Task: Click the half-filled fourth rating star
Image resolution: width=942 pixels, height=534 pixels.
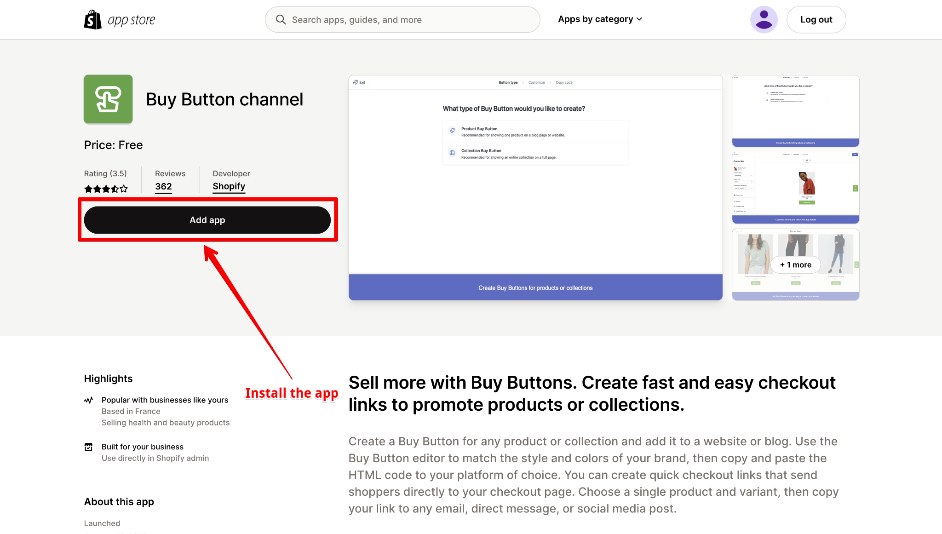Action: [115, 189]
